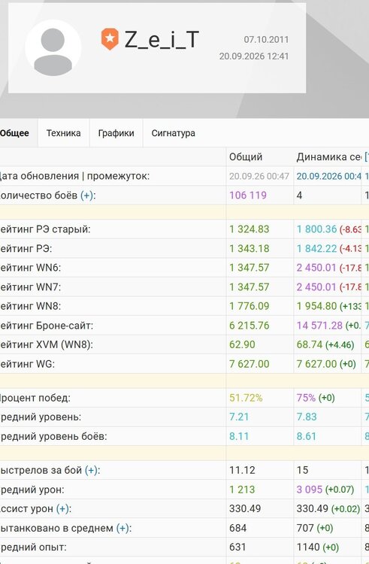The width and height of the screenshot is (369, 564).
Task: Click the overall shots per battle 11.12
Action: point(242,470)
